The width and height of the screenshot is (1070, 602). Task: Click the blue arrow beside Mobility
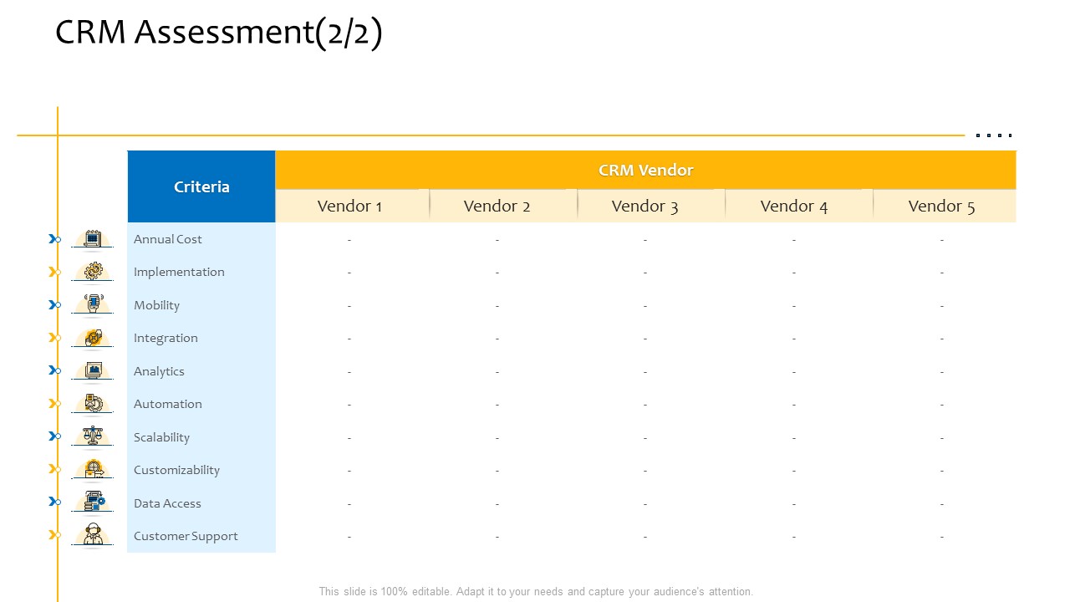[x=54, y=305]
